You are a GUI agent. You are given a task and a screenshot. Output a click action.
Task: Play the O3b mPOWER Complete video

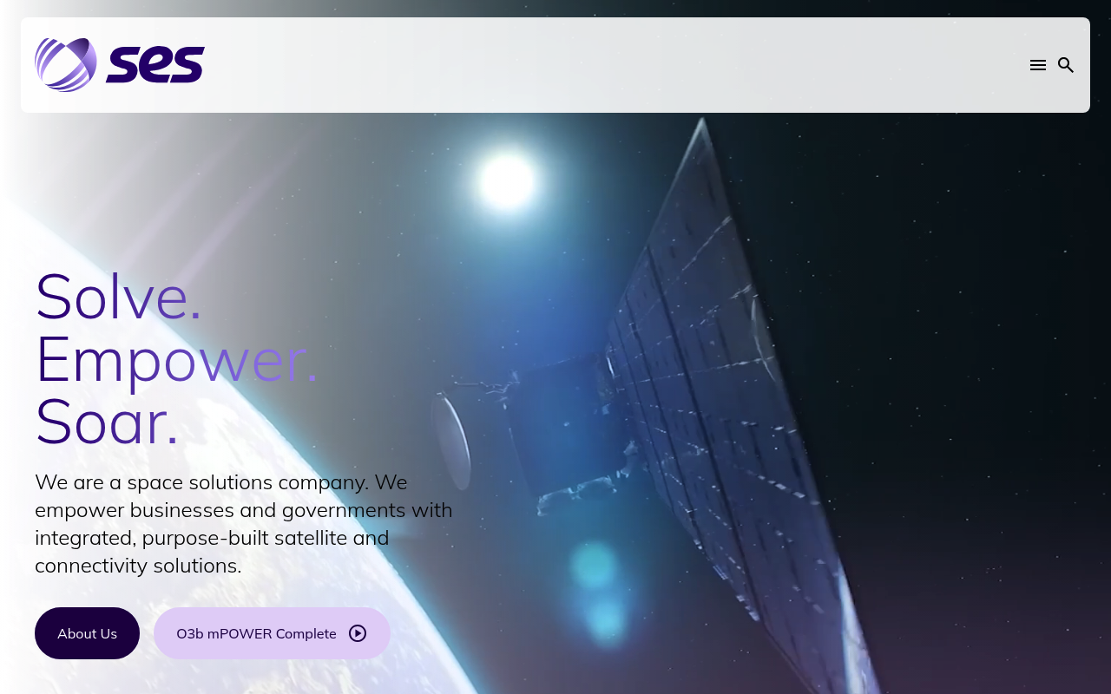(x=272, y=633)
